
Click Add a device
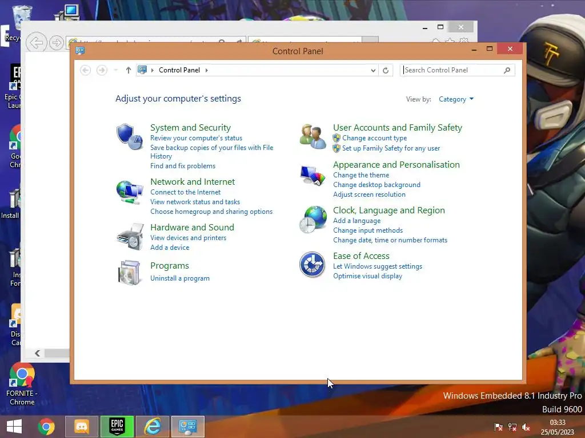pos(170,248)
